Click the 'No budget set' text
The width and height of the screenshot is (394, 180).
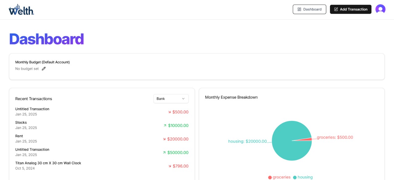[x=27, y=69]
